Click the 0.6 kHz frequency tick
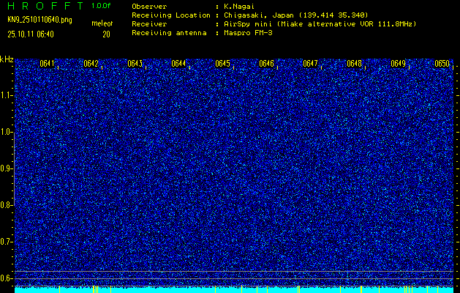460x293 pixels. [7, 278]
